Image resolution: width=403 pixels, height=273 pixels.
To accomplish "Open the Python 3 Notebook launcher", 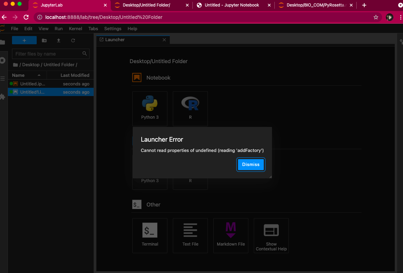I will point(150,108).
